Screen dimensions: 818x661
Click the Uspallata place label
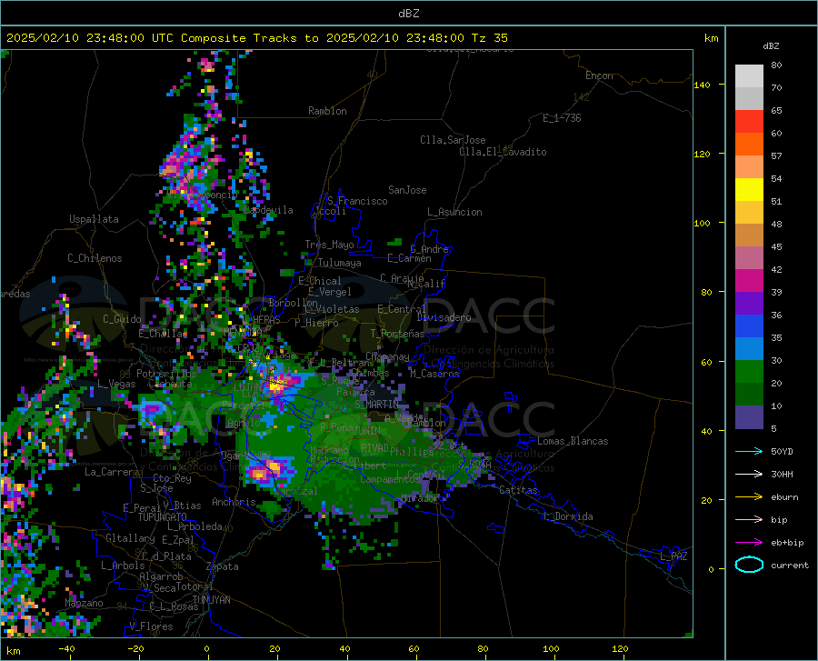coord(94,219)
